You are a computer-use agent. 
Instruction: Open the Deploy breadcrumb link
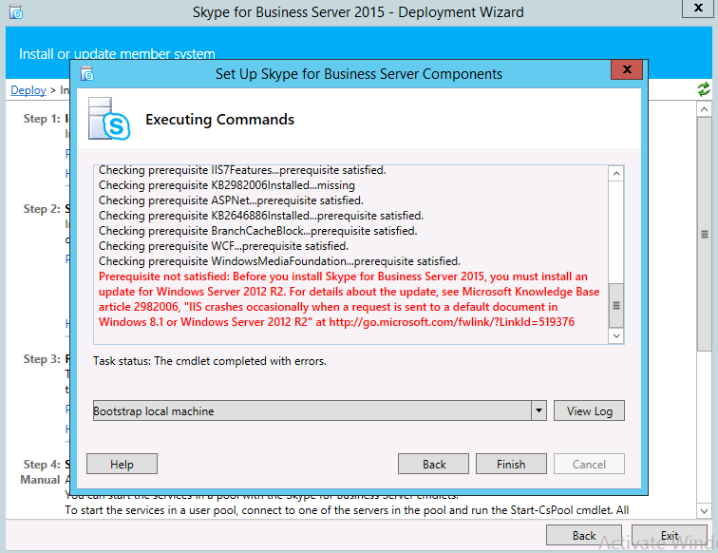[x=28, y=90]
